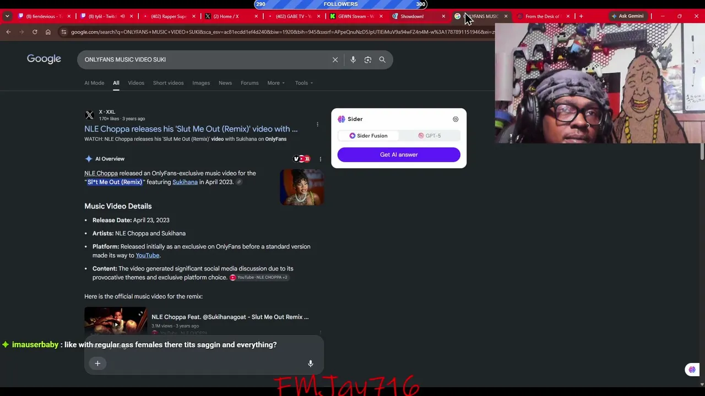The image size is (705, 396).
Task: Mute the tylil Twitch tab audio
Action: coord(123,16)
